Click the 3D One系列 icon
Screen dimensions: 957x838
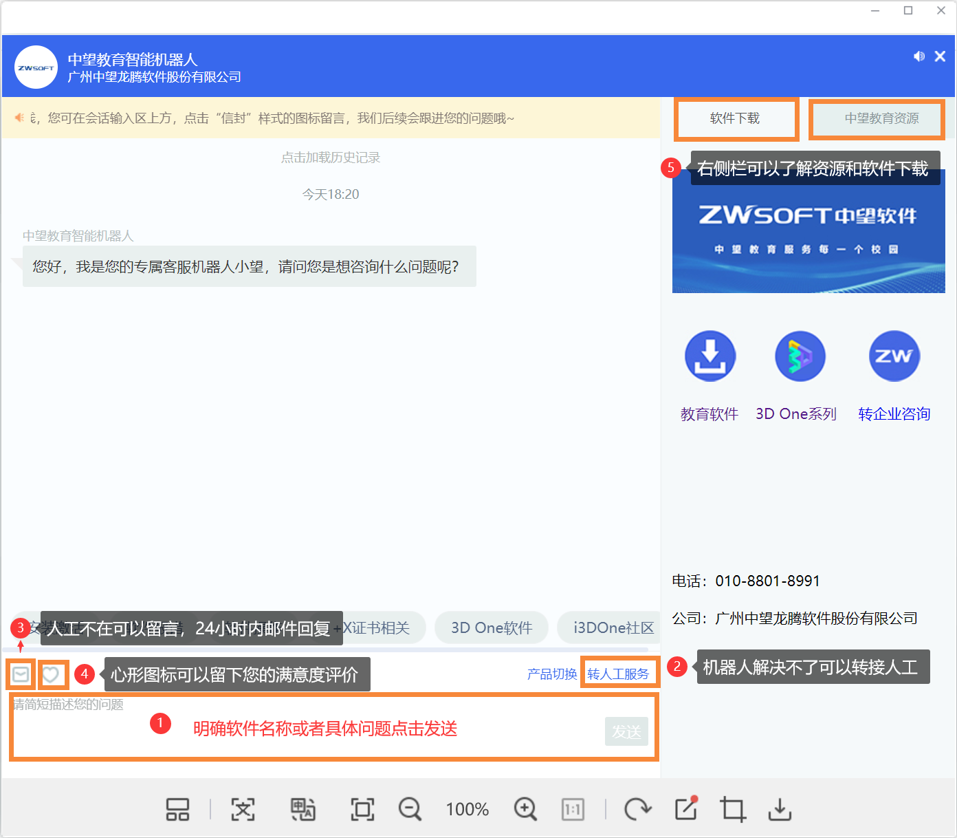[x=800, y=356]
